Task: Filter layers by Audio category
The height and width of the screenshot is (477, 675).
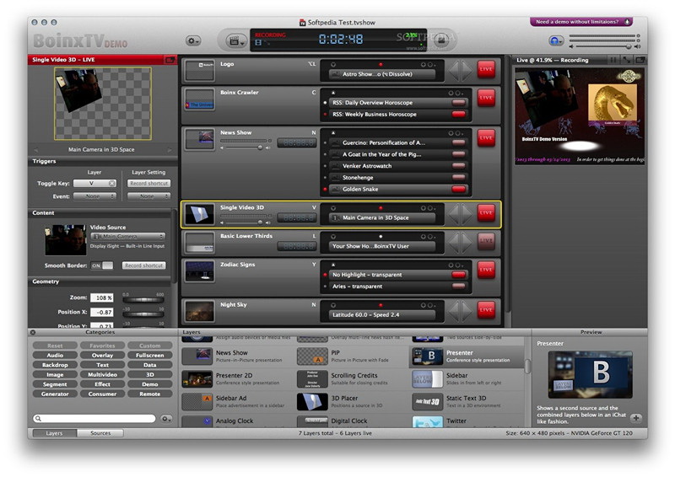Action: 55,356
